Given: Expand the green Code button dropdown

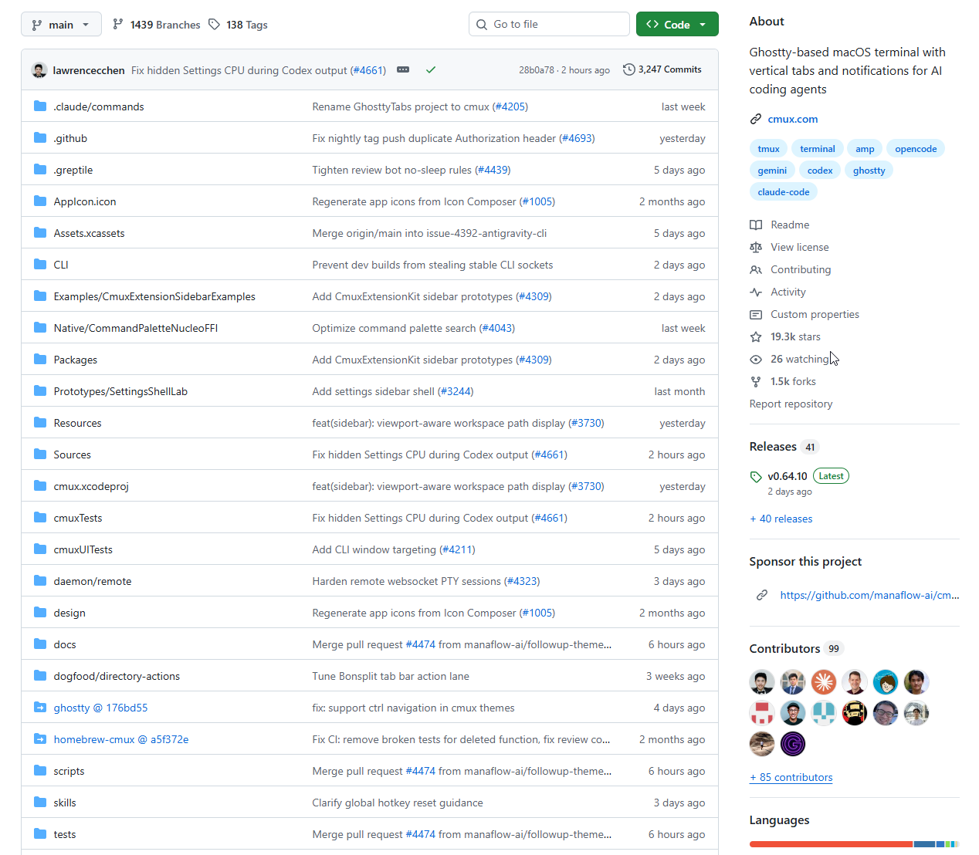Looking at the screenshot, I should pos(677,25).
